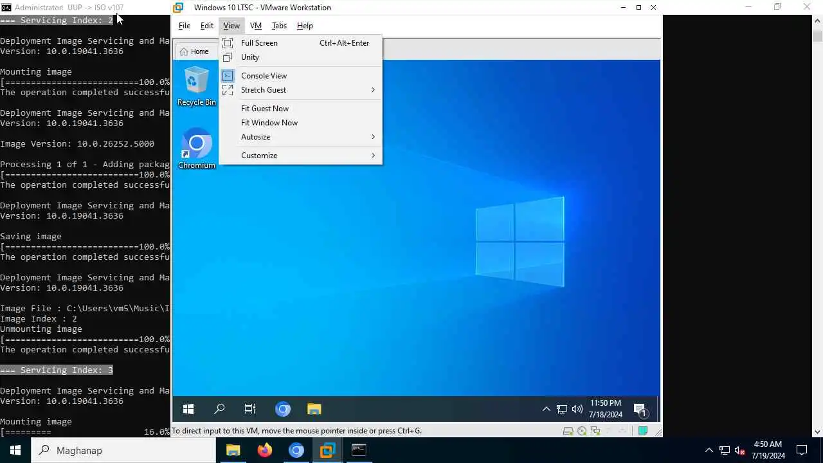Click the scroll down arrow in Command Prompt
Viewport: 823px width, 463px height.
click(x=817, y=432)
